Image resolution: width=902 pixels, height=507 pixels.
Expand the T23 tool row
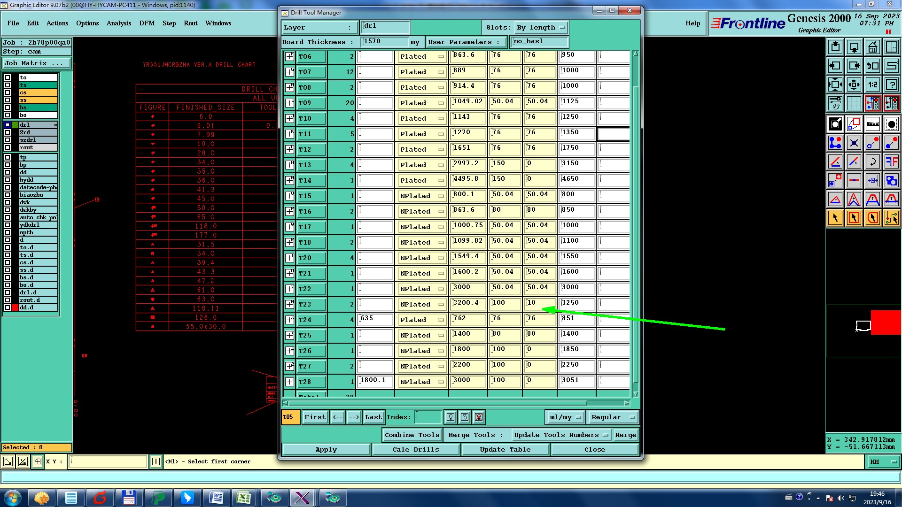(x=289, y=304)
